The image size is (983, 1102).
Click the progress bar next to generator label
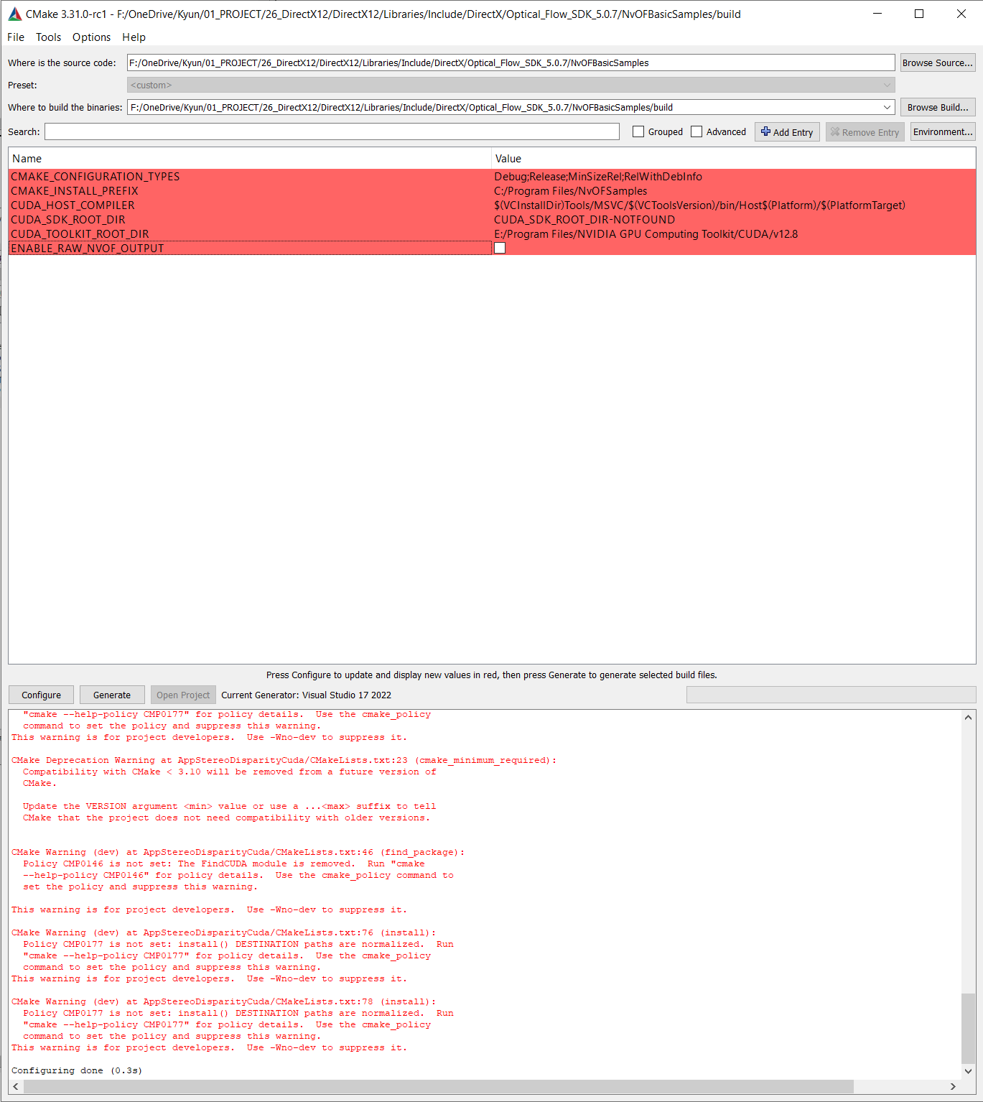click(x=831, y=695)
